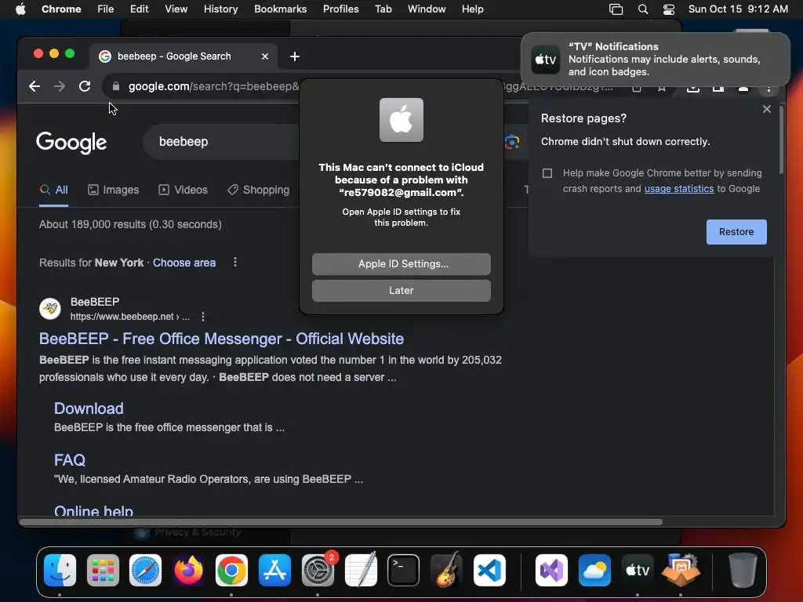Viewport: 803px width, 602px height.
Task: Open Apple TV from the dock
Action: point(638,571)
